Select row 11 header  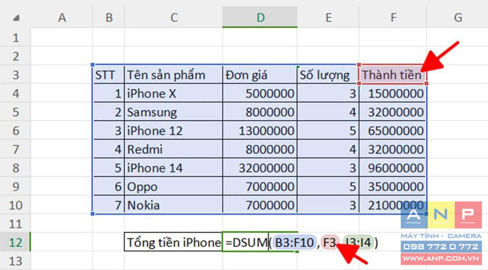[x=16, y=224]
